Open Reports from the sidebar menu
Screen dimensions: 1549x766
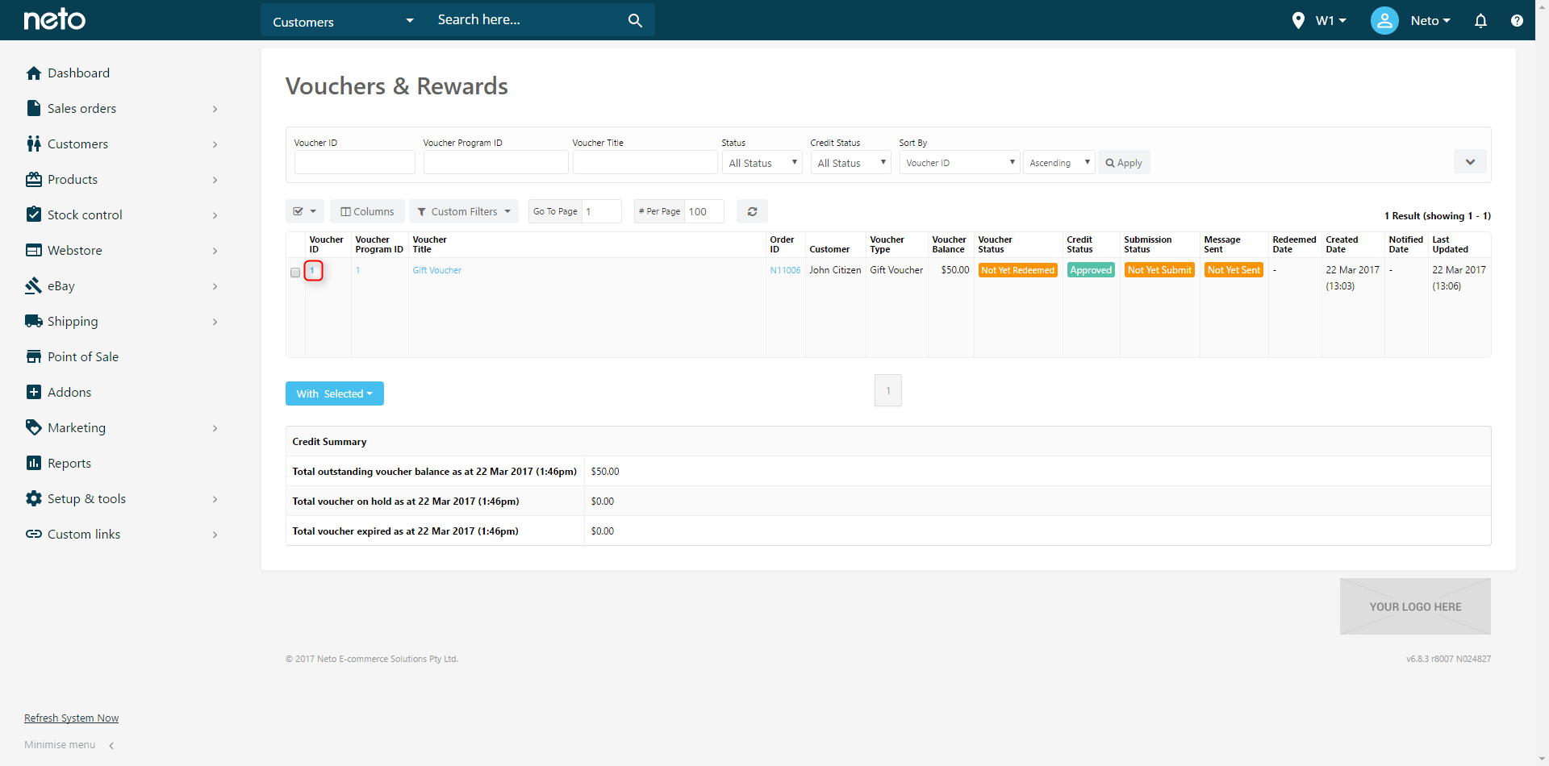pyautogui.click(x=69, y=464)
